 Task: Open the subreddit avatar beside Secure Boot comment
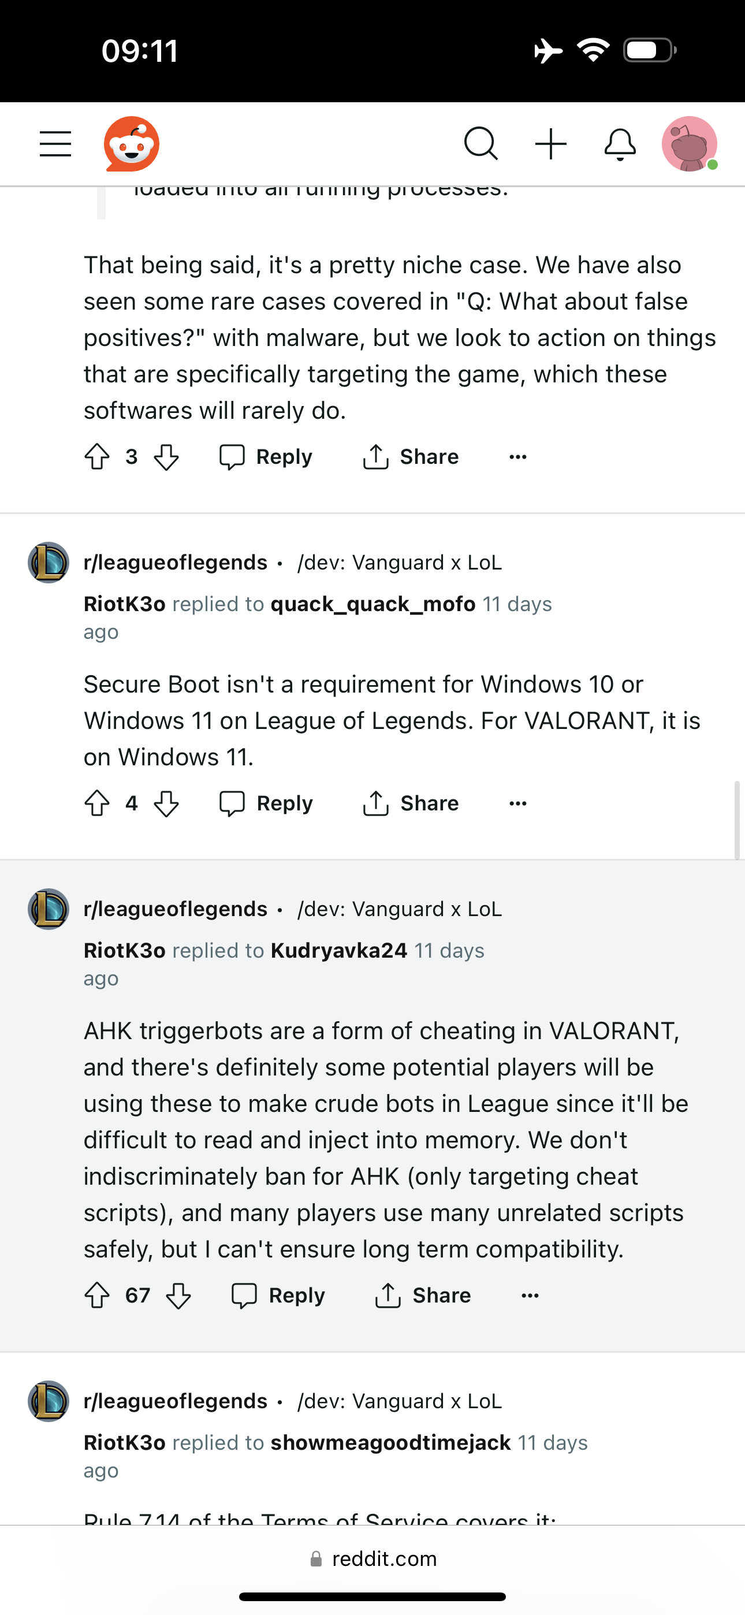point(49,563)
